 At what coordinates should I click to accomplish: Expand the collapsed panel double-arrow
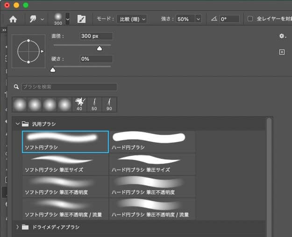(4, 30)
